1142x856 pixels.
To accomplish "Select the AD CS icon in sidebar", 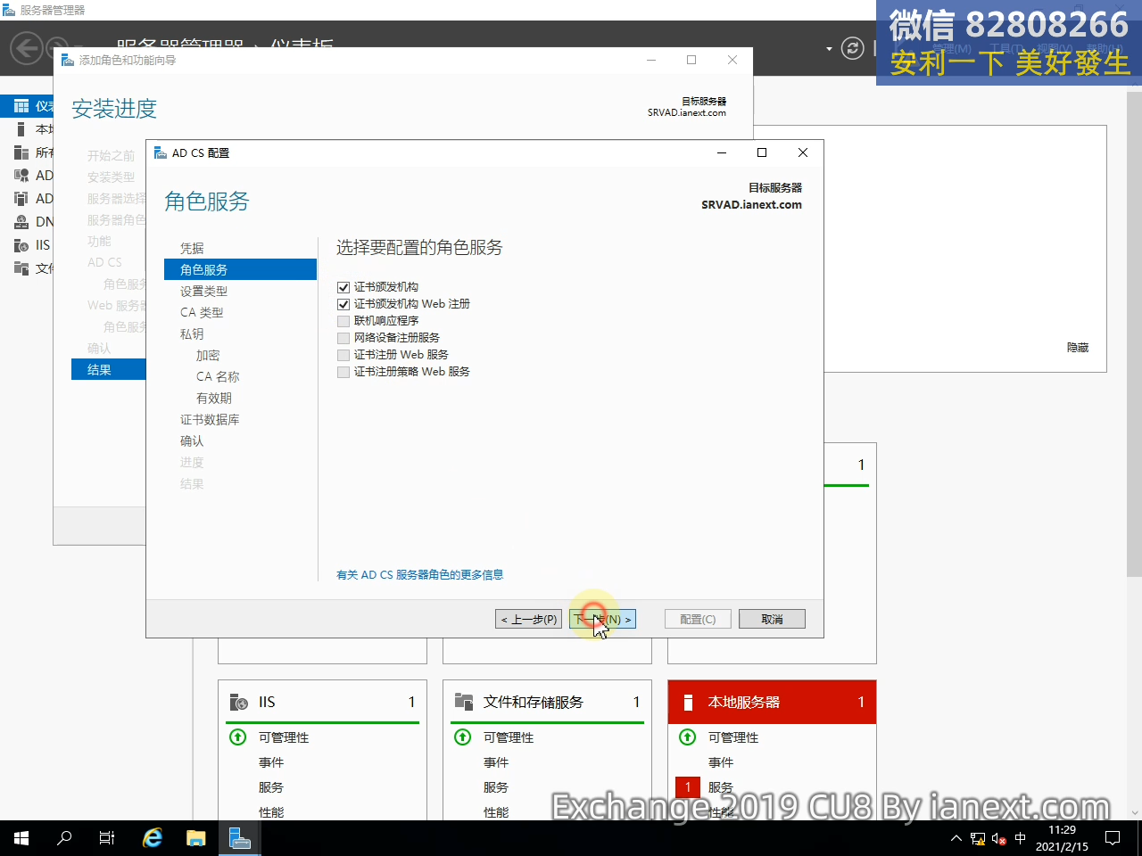I will (21, 176).
